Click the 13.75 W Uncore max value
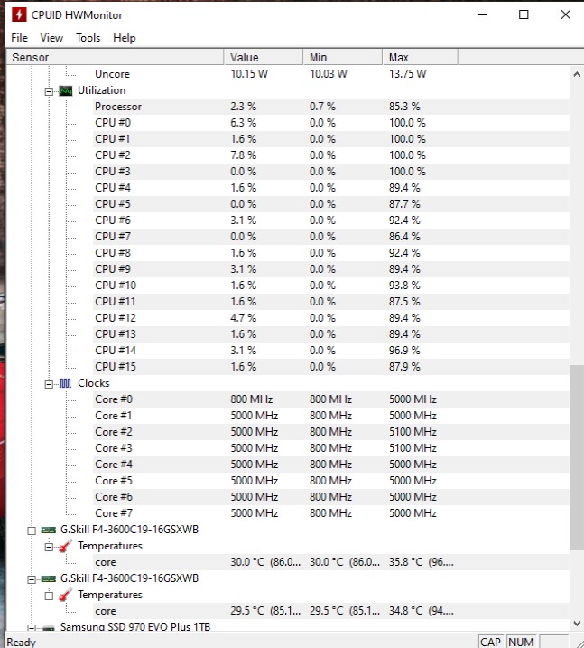This screenshot has width=584, height=648. point(408,74)
